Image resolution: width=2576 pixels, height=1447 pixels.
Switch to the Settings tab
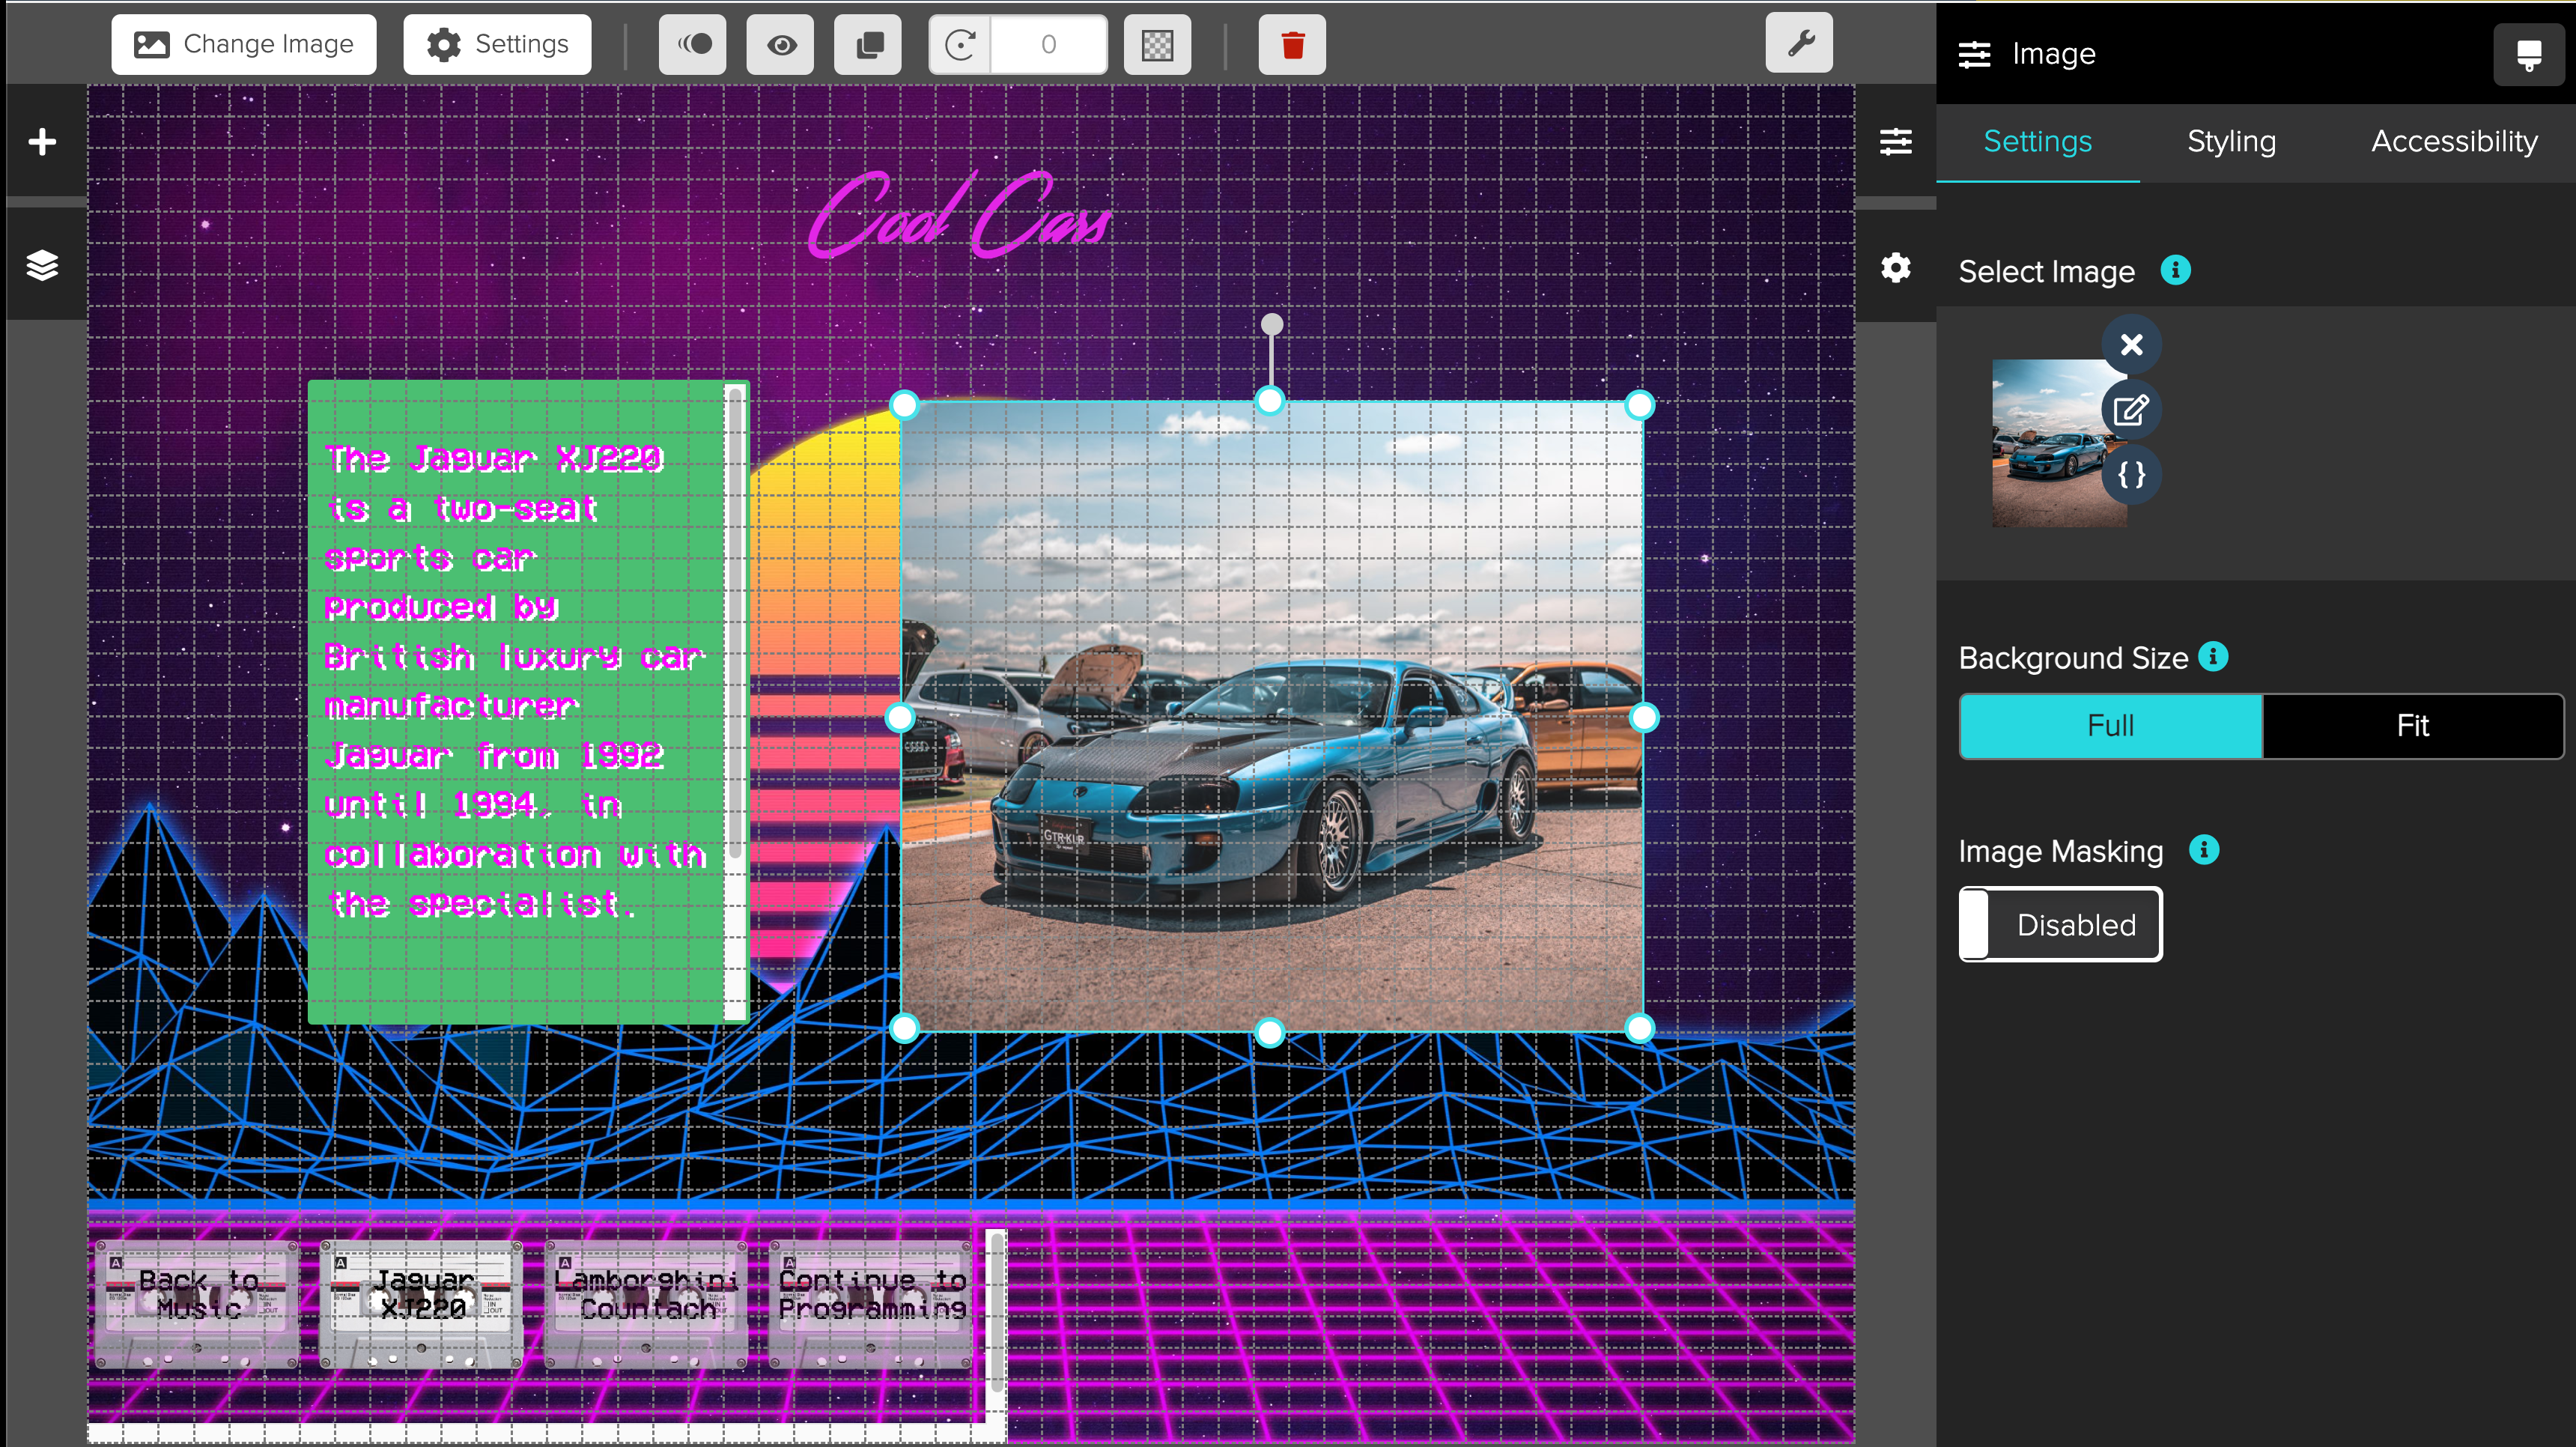pos(2037,141)
